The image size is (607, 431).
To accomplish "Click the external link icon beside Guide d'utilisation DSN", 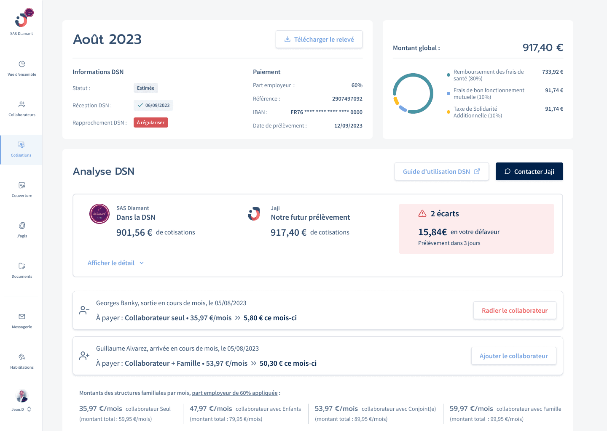I will [x=477, y=171].
